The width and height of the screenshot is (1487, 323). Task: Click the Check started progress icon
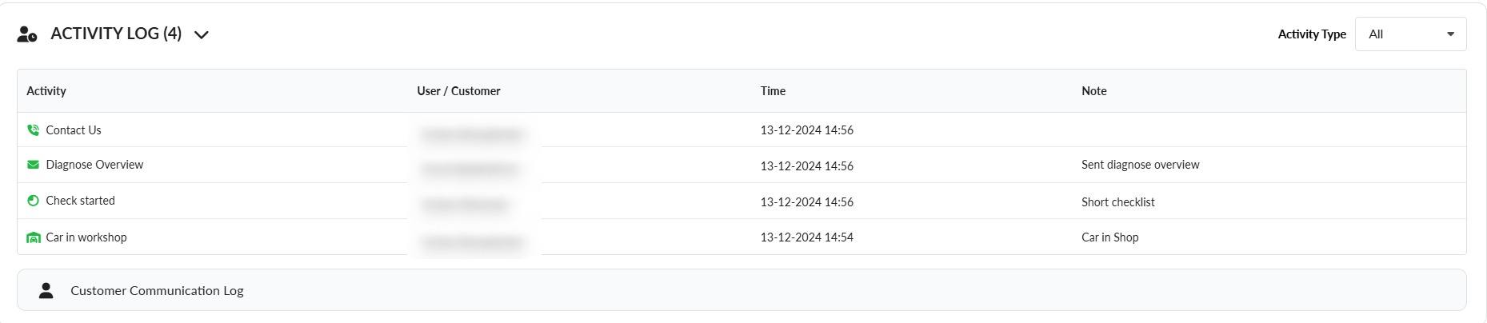(33, 201)
